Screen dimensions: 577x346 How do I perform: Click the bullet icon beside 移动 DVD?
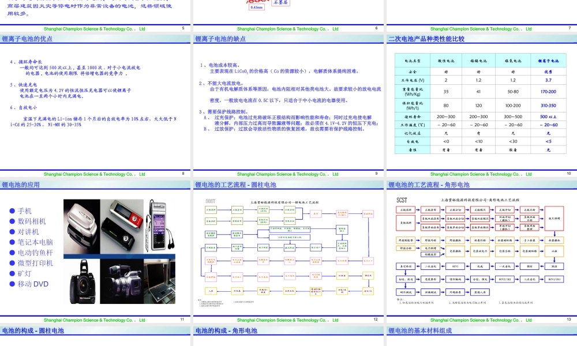12,284
